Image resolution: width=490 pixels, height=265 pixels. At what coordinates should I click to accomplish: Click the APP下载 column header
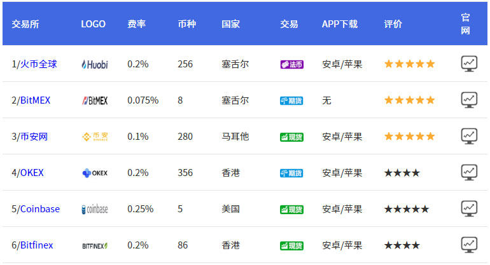340,24
